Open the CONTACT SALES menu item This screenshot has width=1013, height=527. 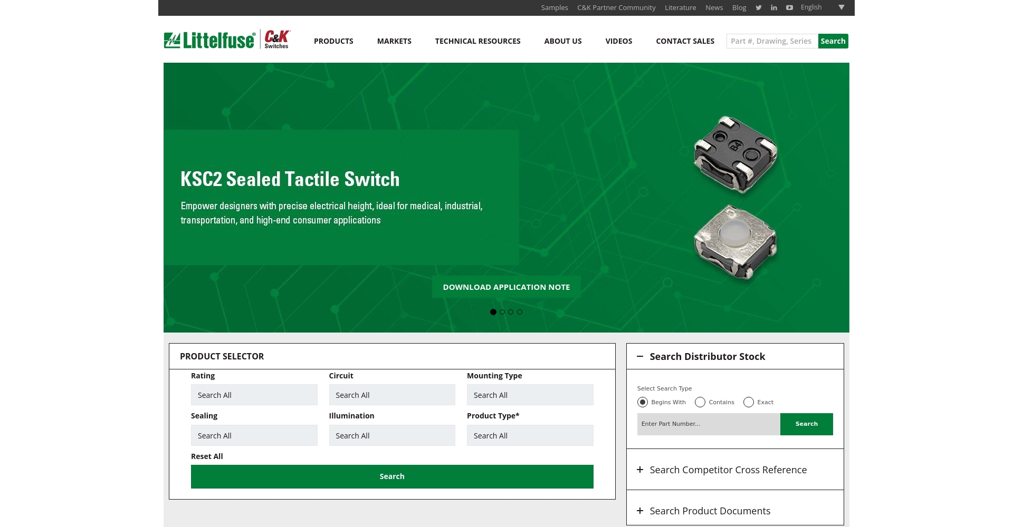685,41
